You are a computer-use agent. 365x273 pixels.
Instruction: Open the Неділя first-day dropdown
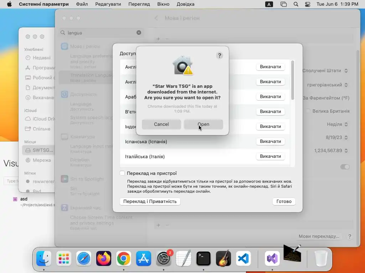point(337,124)
